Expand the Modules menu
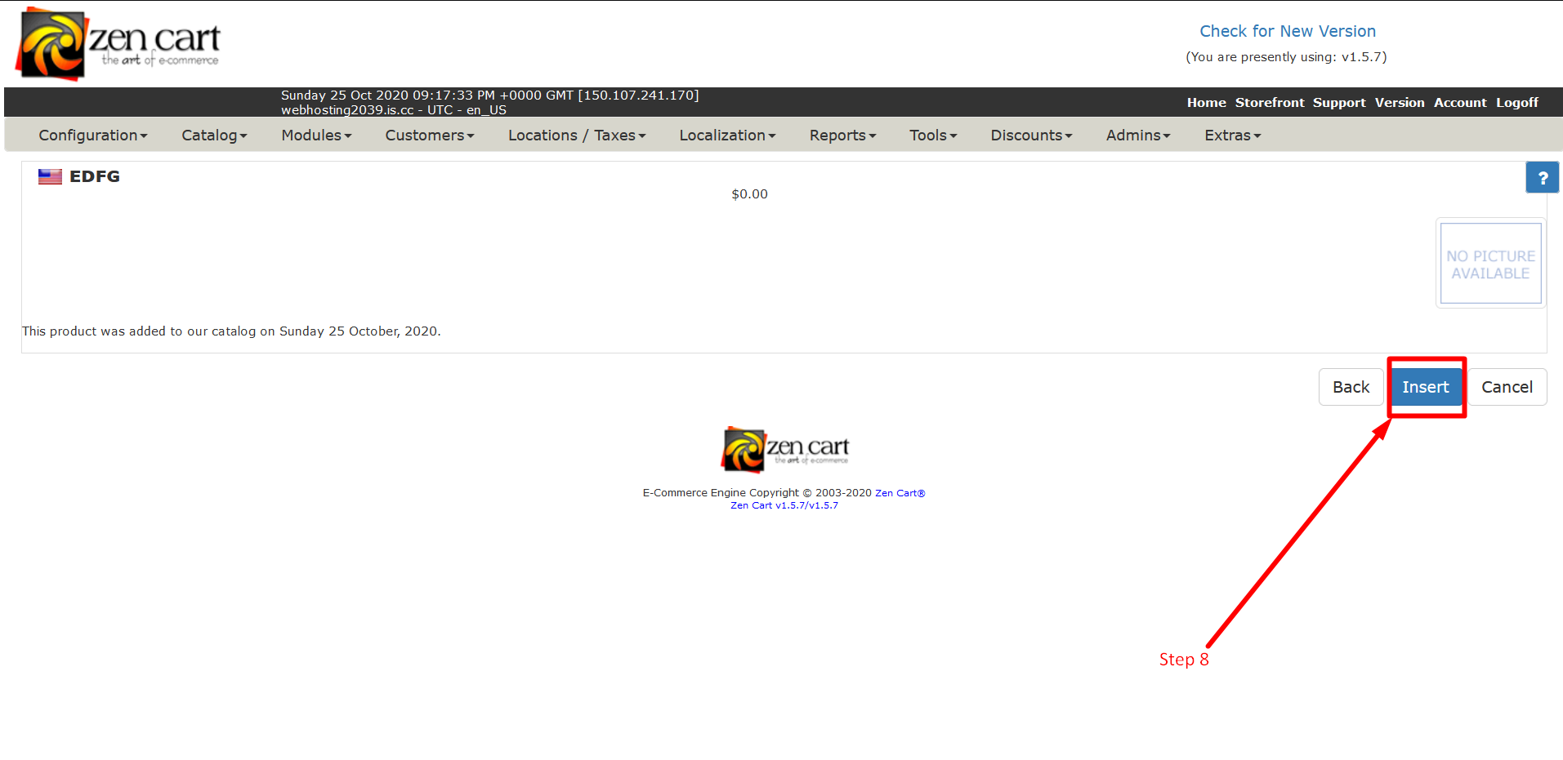 coord(316,136)
